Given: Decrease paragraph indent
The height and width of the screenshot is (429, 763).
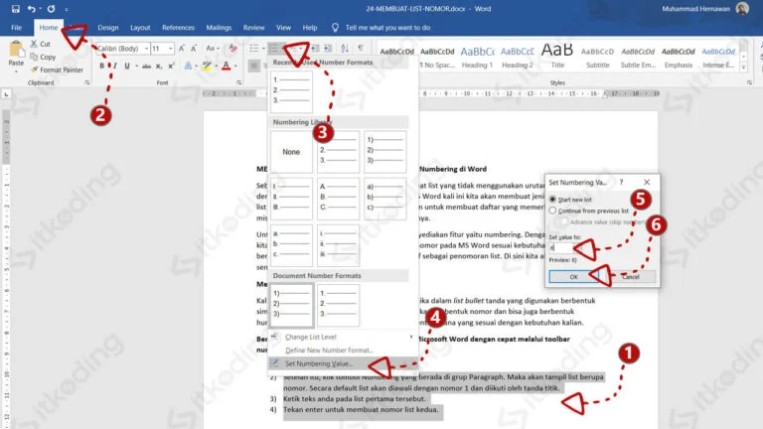Looking at the screenshot, I should 315,48.
